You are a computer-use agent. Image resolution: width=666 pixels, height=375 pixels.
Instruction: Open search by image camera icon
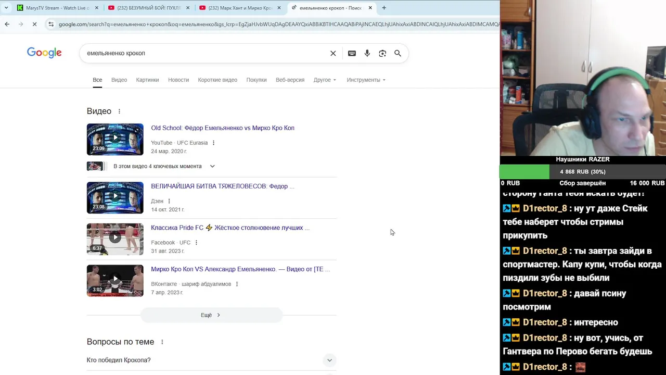[382, 53]
